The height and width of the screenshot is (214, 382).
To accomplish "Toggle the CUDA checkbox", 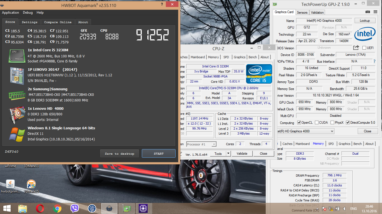I will (317, 123).
